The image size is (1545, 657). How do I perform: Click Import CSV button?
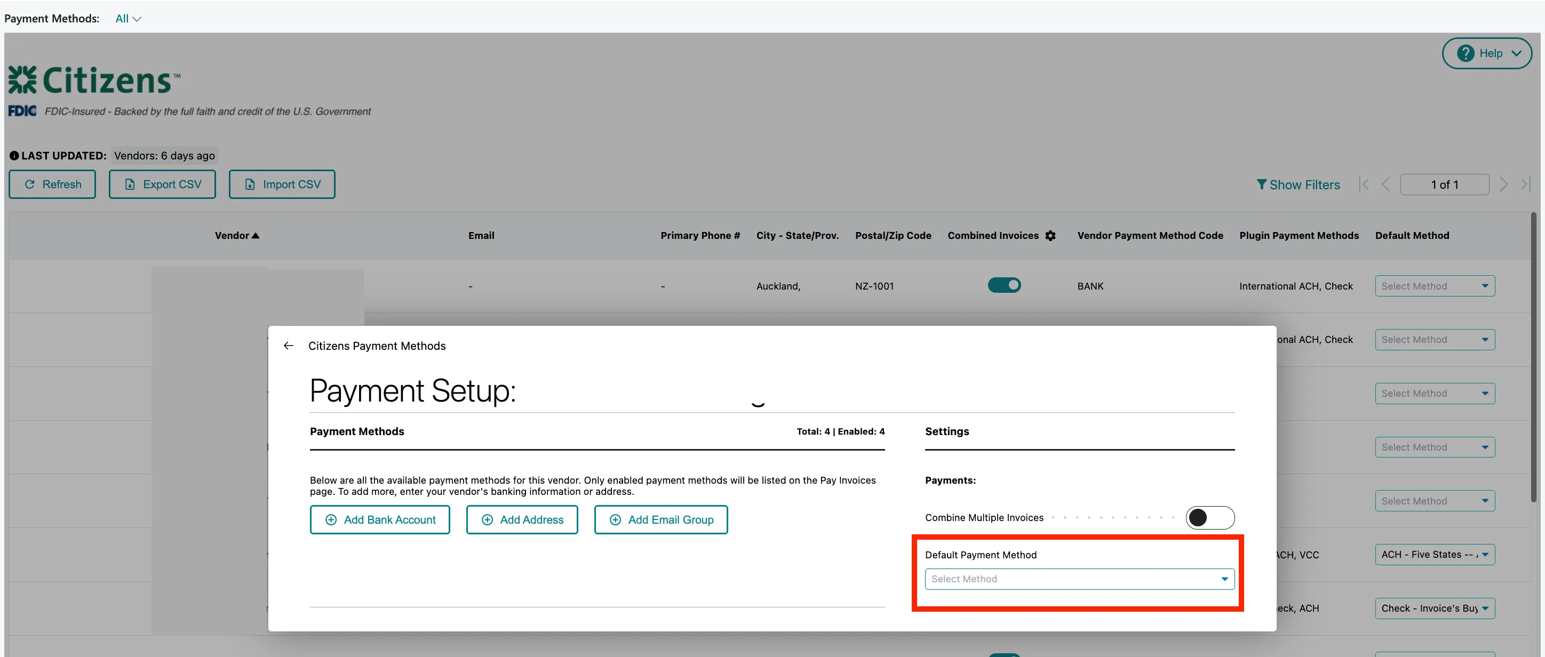tap(282, 184)
